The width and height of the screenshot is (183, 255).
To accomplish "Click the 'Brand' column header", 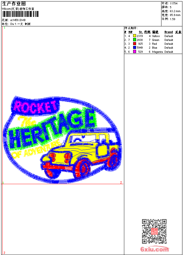I will pos(169,32).
